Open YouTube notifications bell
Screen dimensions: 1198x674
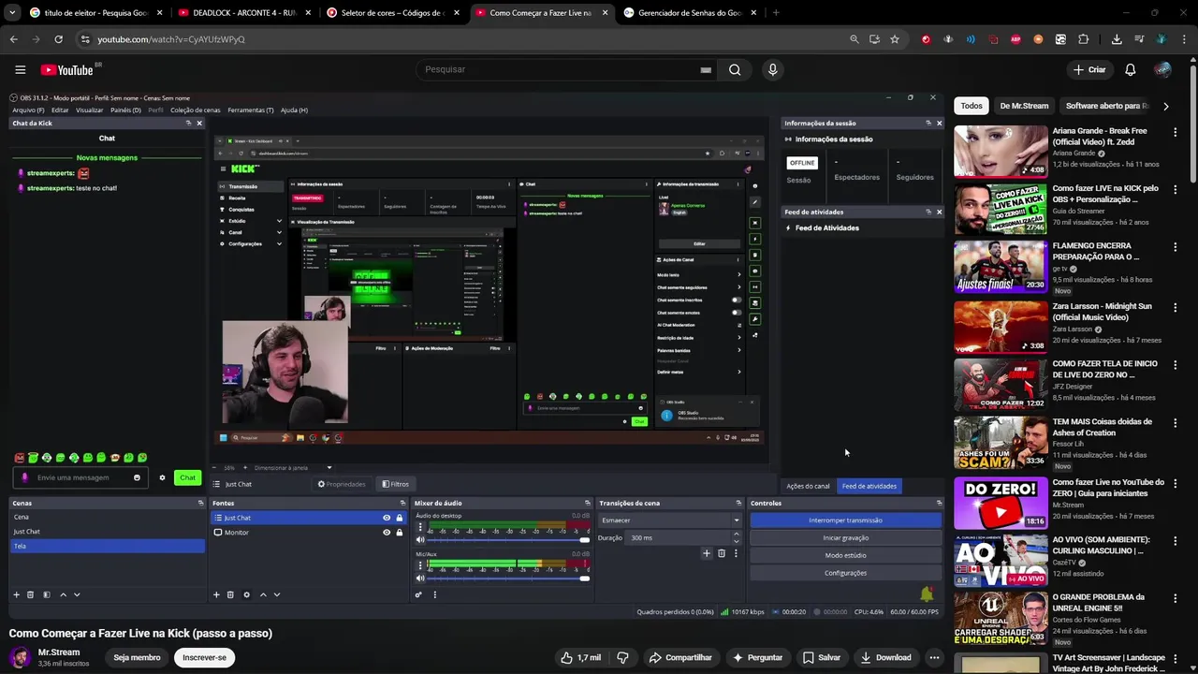[1130, 69]
